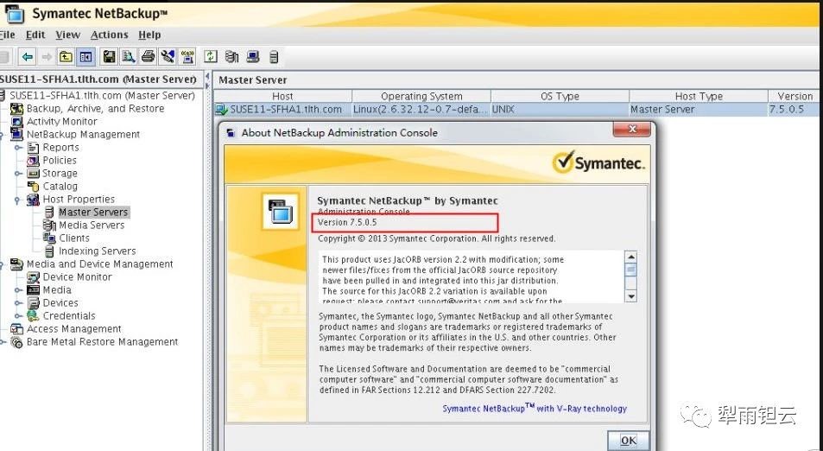Select Bare Metal Restore Management node
The width and height of the screenshot is (823, 451).
click(x=103, y=342)
